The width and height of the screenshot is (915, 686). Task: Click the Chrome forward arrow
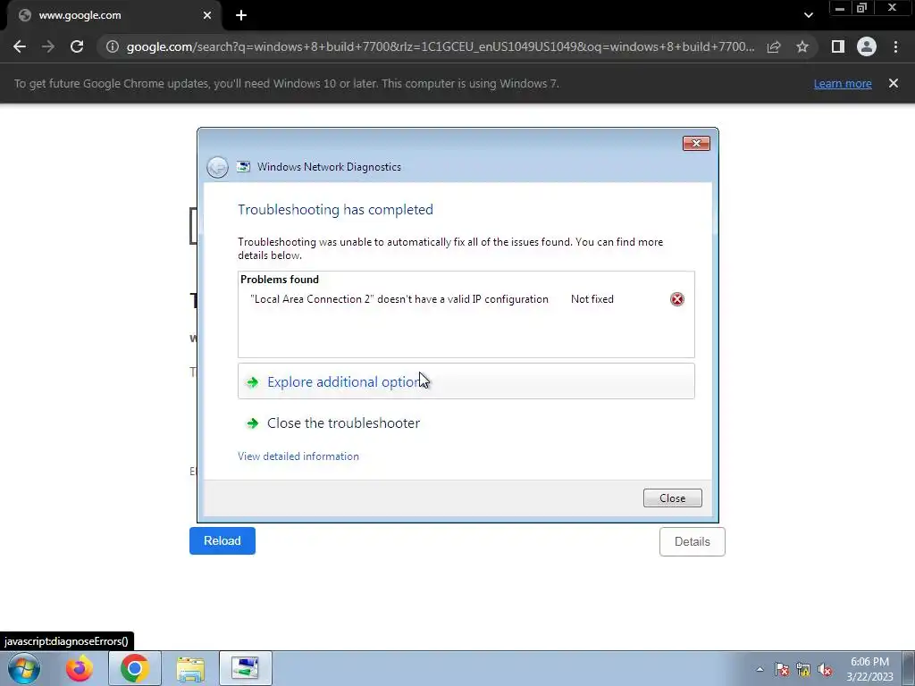48,46
